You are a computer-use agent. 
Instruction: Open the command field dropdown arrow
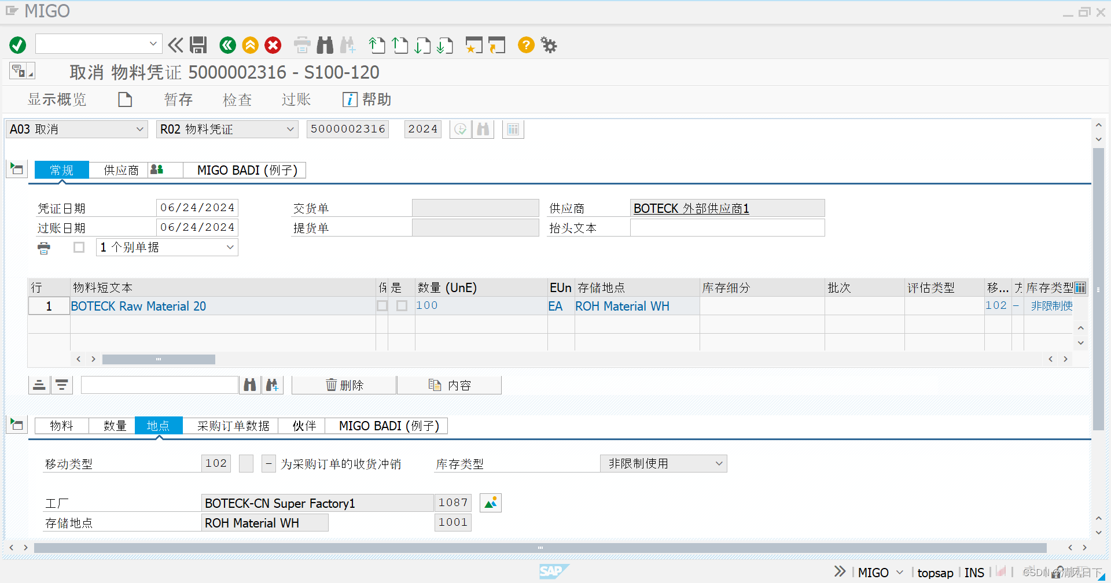coord(153,44)
